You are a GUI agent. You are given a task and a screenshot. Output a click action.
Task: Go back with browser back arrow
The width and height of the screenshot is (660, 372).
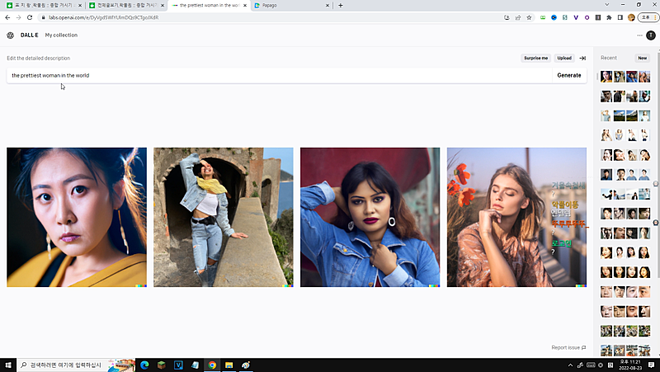coord(7,16)
